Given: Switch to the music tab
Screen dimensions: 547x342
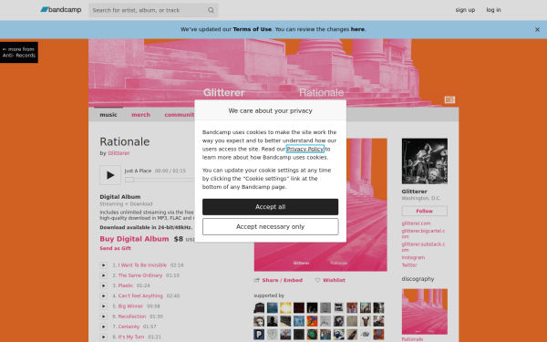Looking at the screenshot, I should pos(108,115).
